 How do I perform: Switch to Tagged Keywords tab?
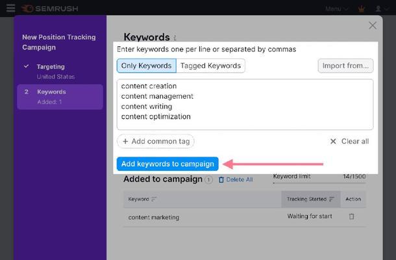click(x=210, y=66)
